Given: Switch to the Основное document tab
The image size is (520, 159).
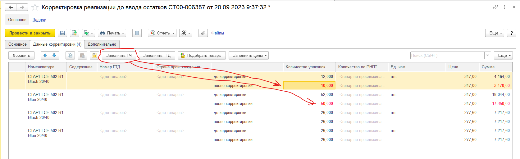Looking at the screenshot, I should 17,44.
